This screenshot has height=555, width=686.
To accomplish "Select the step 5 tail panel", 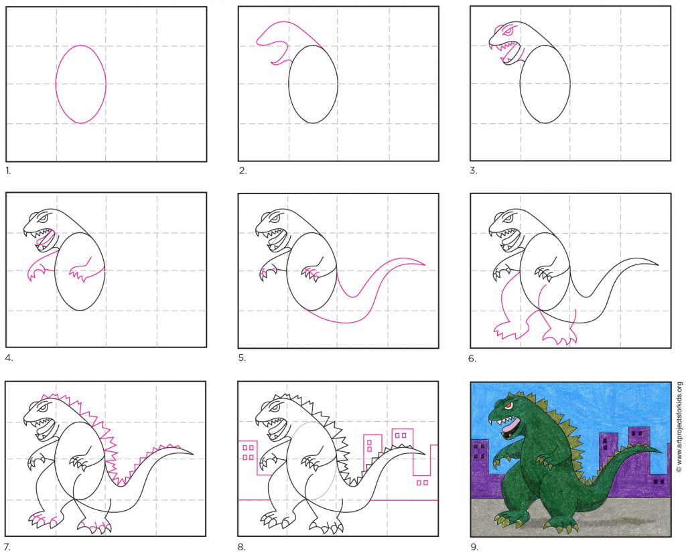I will 338,270.
